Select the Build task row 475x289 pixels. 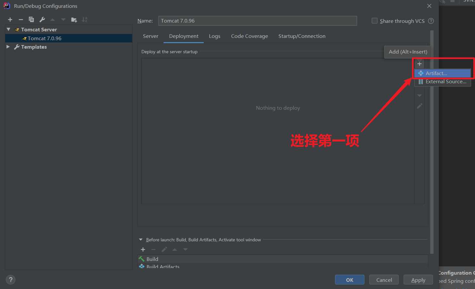(283, 259)
